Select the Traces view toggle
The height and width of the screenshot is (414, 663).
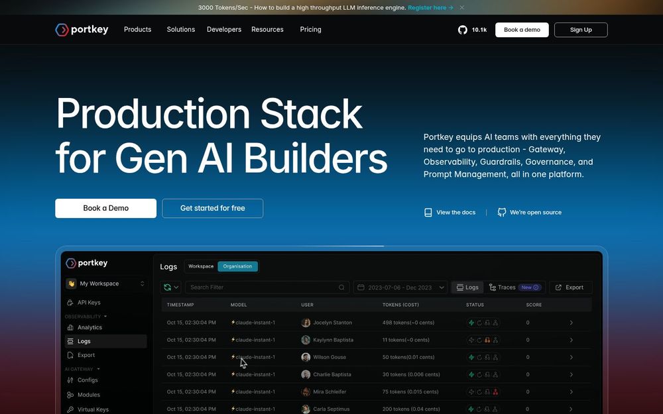[x=514, y=287]
